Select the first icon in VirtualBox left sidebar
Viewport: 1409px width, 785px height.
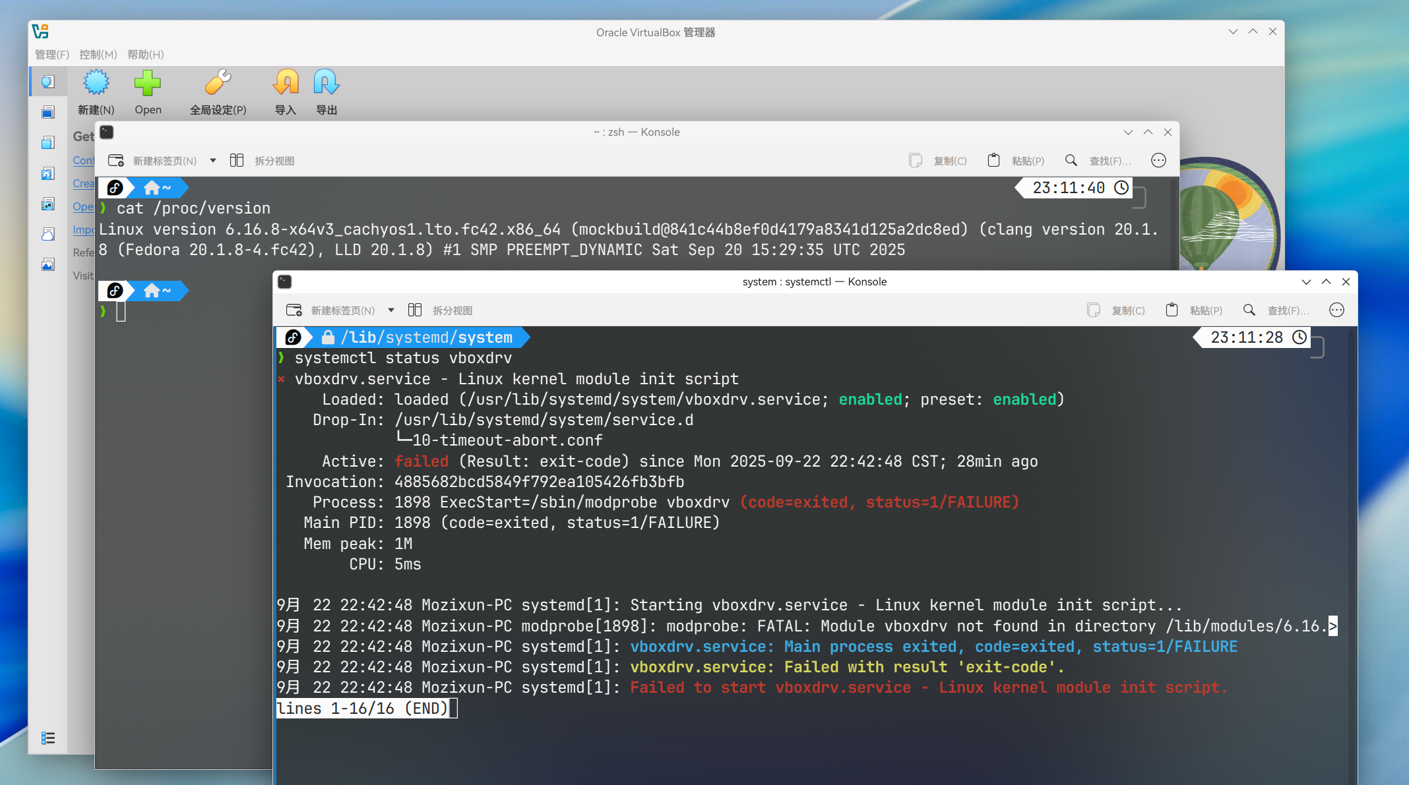pyautogui.click(x=47, y=82)
